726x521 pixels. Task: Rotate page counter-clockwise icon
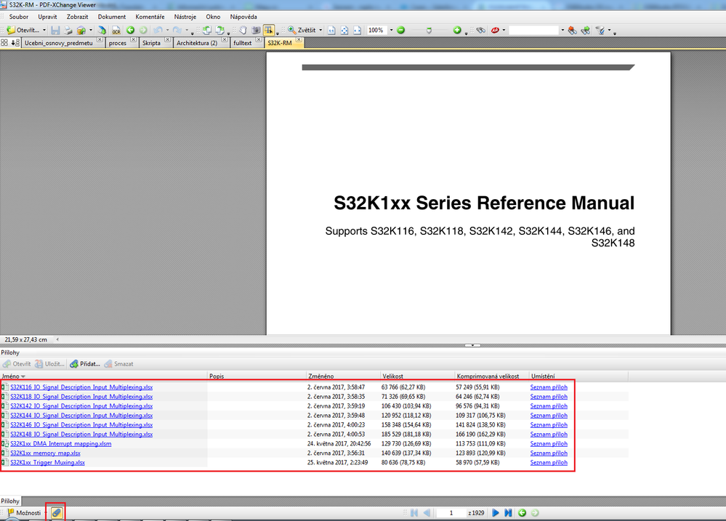pos(206,30)
